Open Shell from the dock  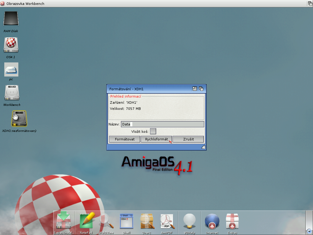tap(127, 221)
